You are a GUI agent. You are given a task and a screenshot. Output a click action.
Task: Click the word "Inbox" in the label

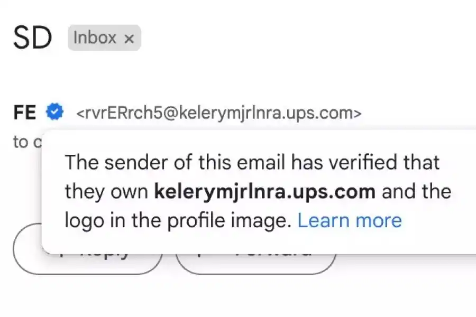pos(95,38)
